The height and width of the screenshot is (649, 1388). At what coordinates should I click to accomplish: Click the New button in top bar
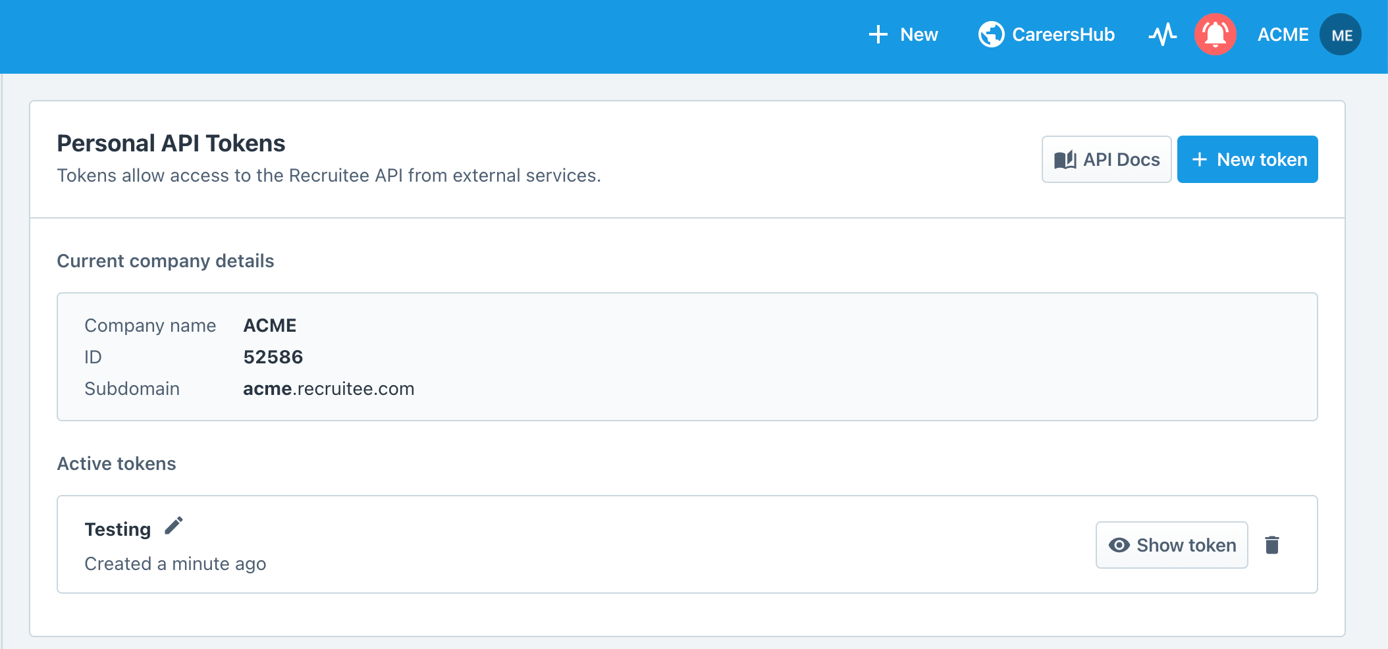coord(903,34)
